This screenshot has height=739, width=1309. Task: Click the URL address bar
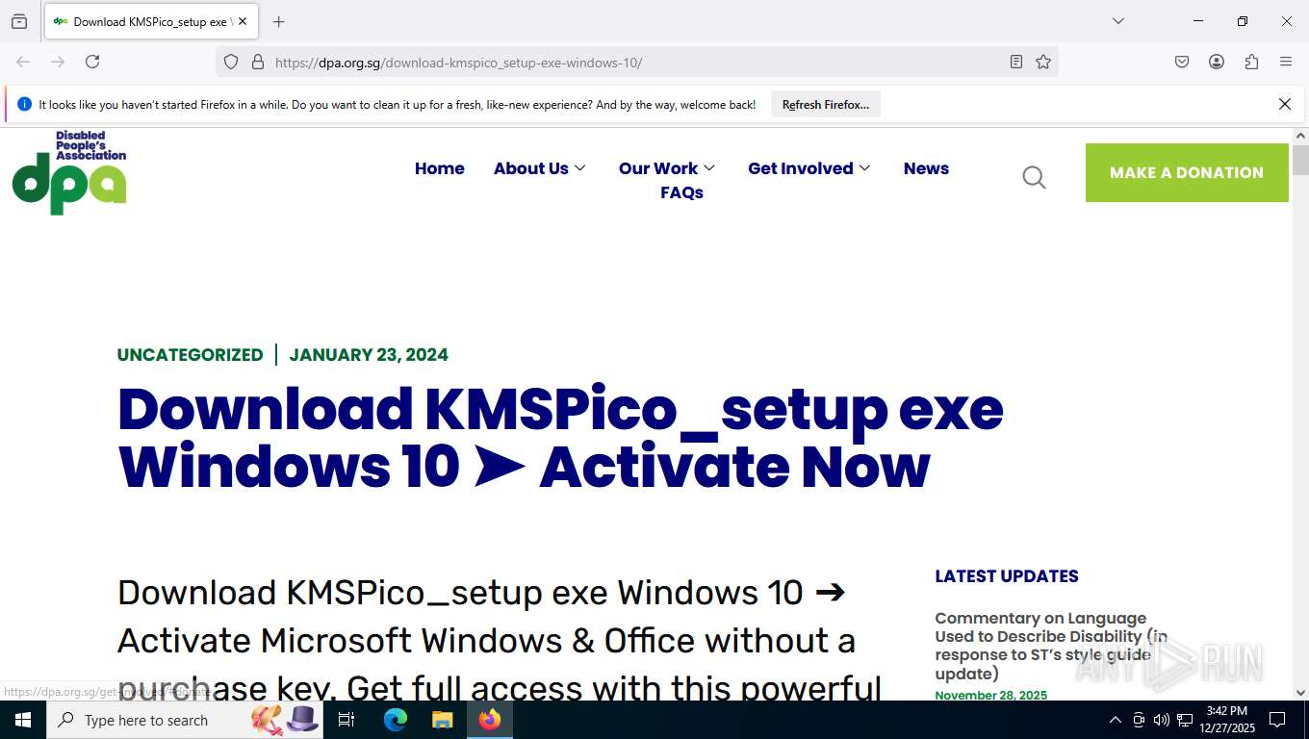click(x=635, y=63)
